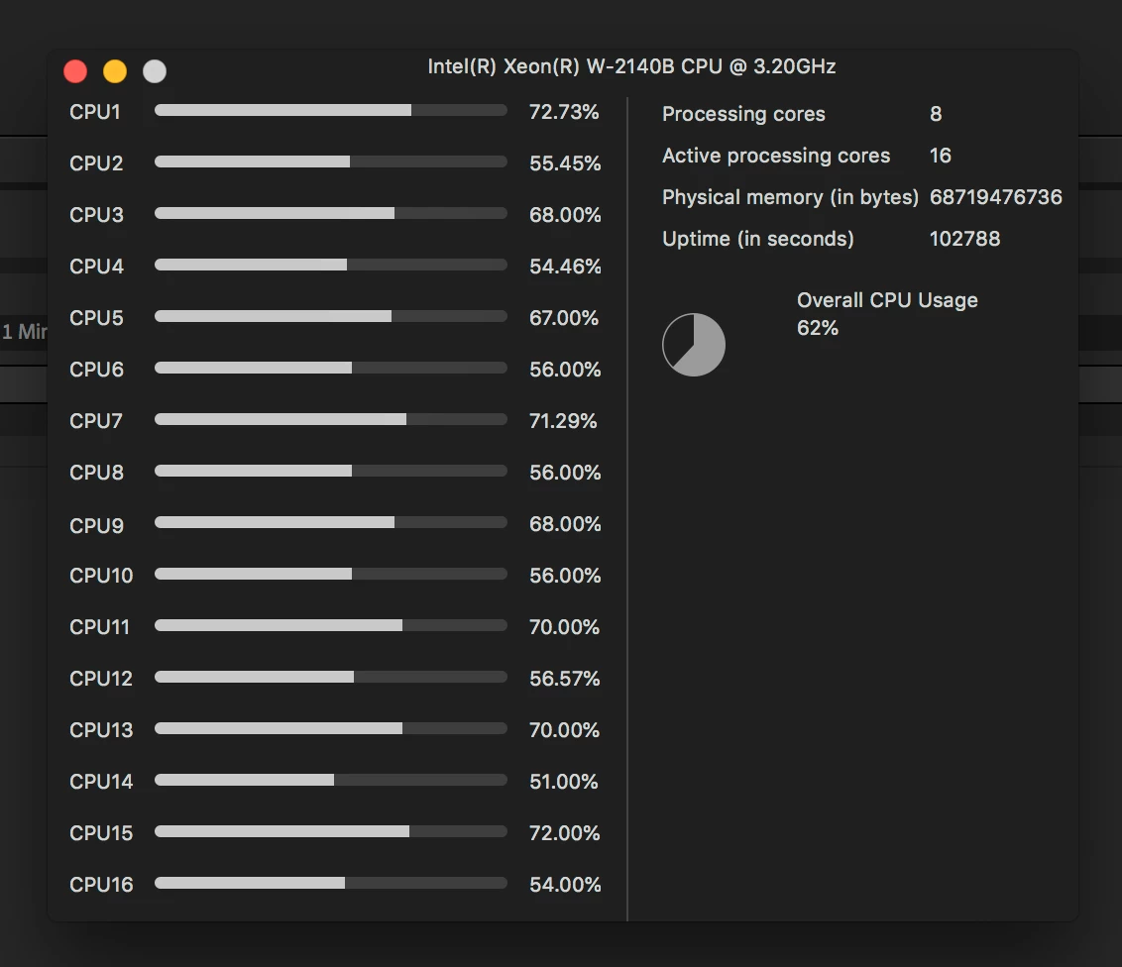Click the CPU6 label
The height and width of the screenshot is (967, 1122).
pyautogui.click(x=96, y=370)
